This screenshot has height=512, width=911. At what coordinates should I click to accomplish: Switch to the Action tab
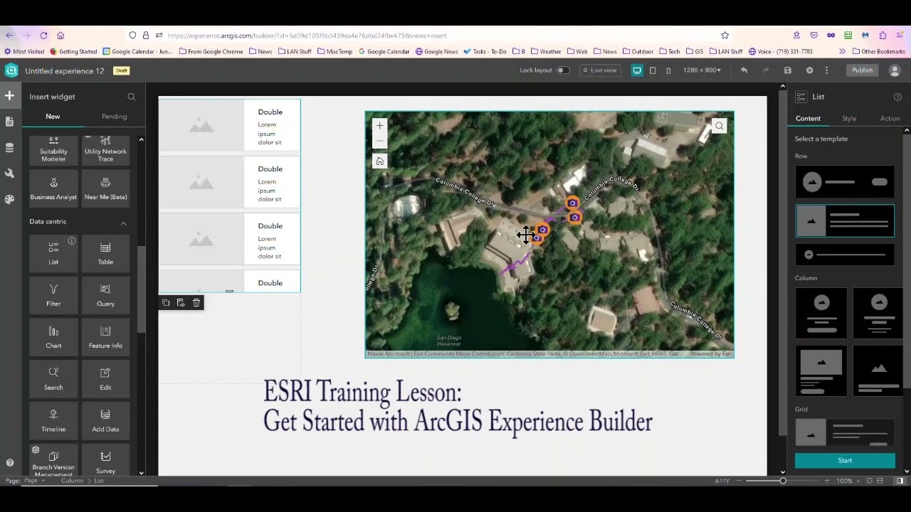tap(890, 119)
